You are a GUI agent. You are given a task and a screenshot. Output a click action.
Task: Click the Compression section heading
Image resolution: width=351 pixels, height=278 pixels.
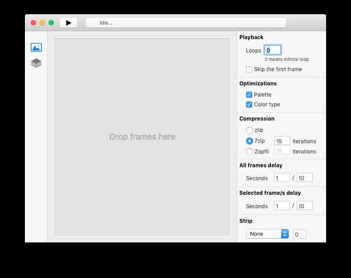coord(257,119)
